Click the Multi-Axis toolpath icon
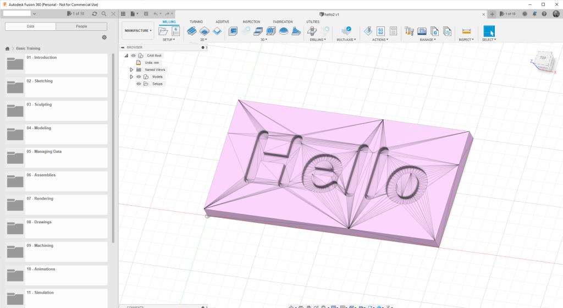 point(346,31)
